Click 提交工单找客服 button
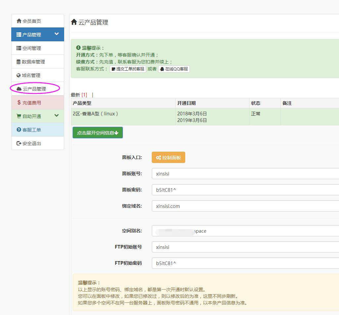 (x=128, y=69)
